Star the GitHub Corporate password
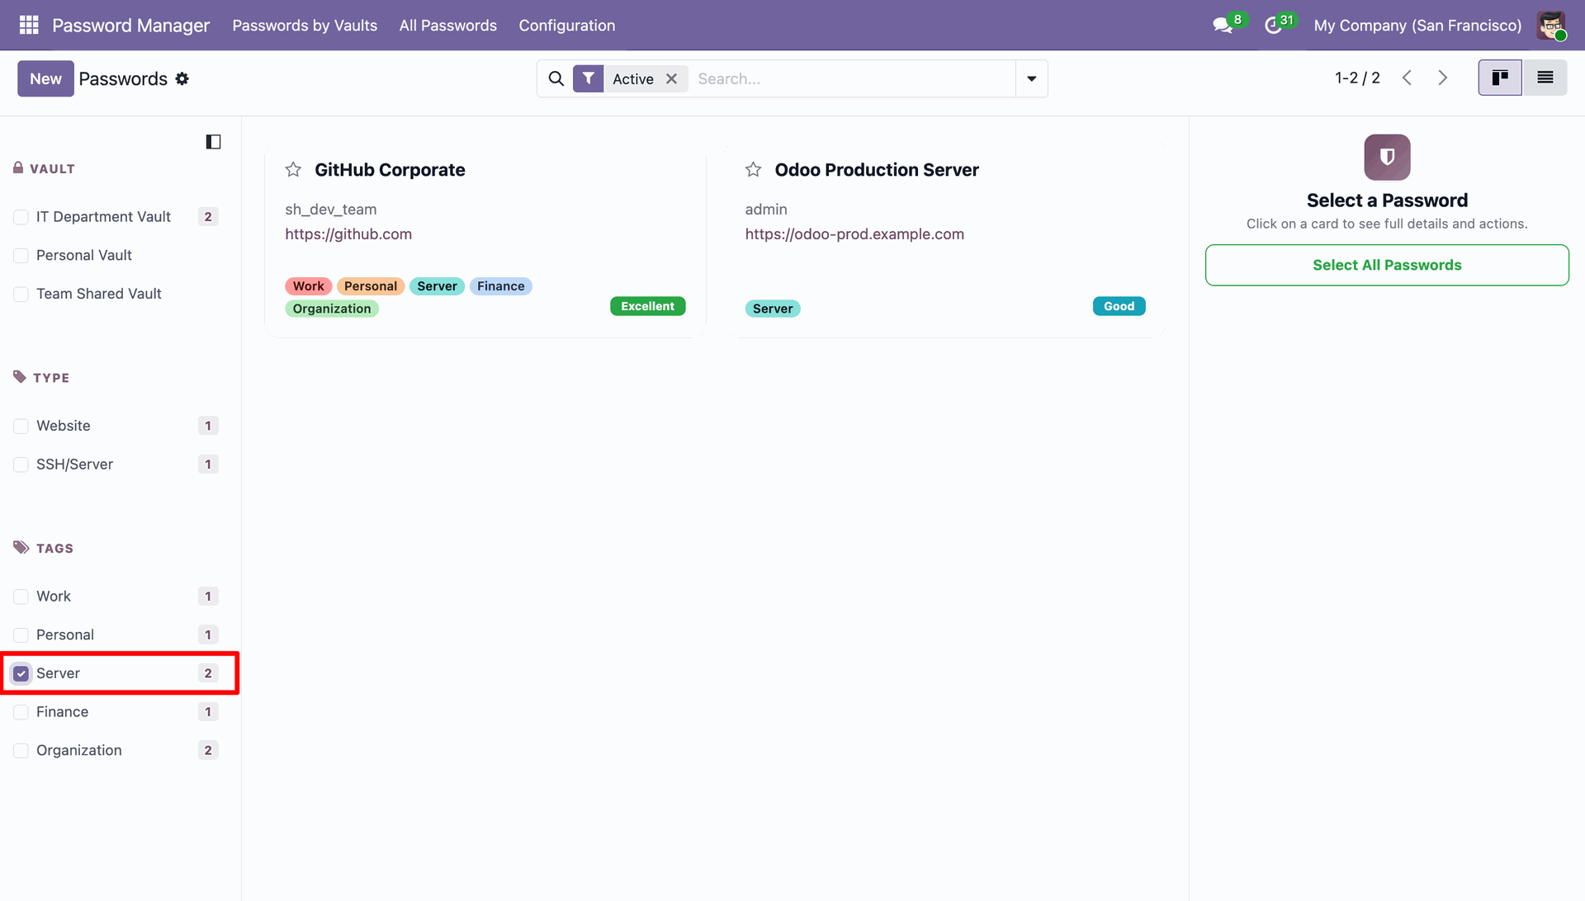Viewport: 1585px width, 901px height. click(x=293, y=170)
